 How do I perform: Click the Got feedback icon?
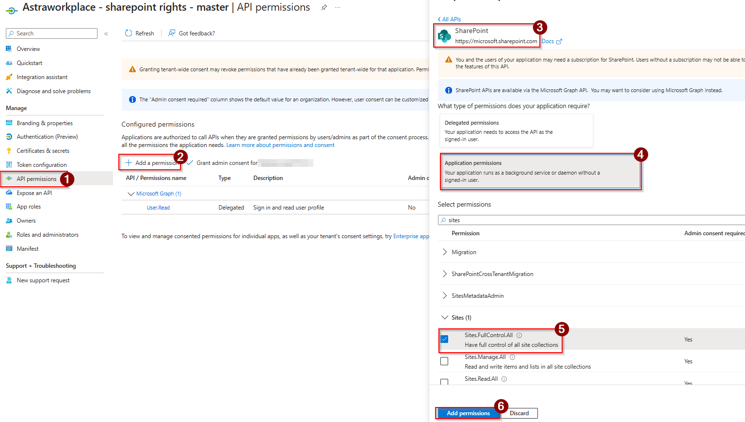tap(172, 33)
